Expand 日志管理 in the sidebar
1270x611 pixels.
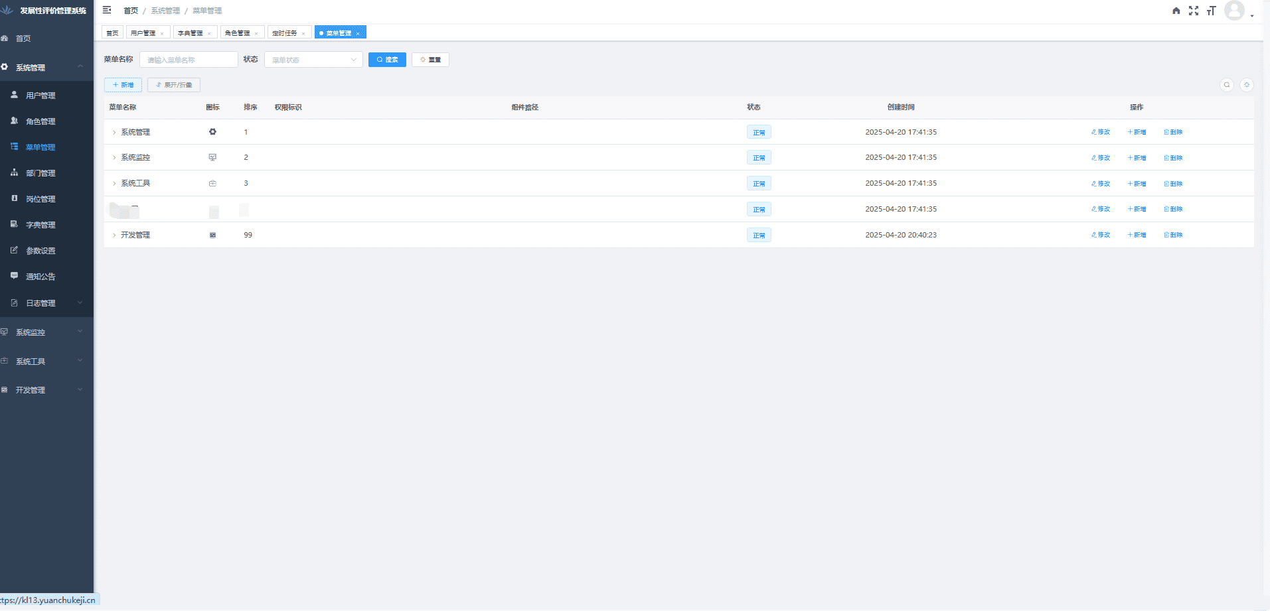(x=46, y=303)
